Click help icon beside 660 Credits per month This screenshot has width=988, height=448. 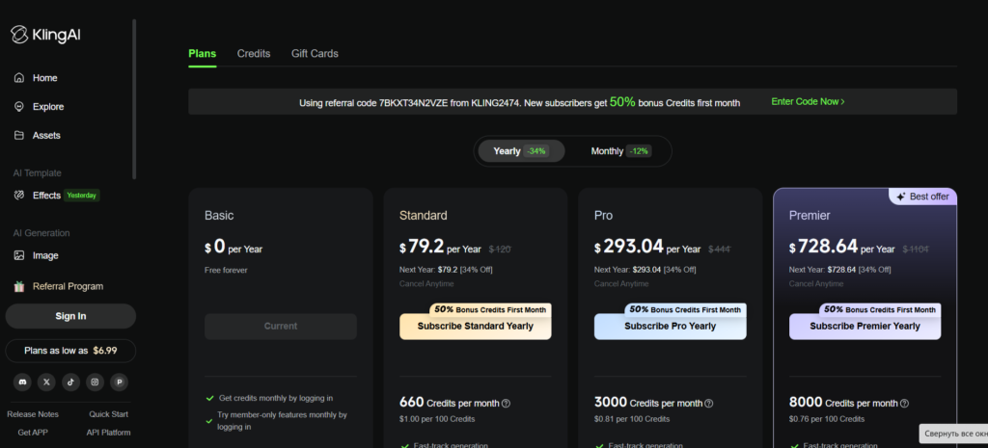506,404
